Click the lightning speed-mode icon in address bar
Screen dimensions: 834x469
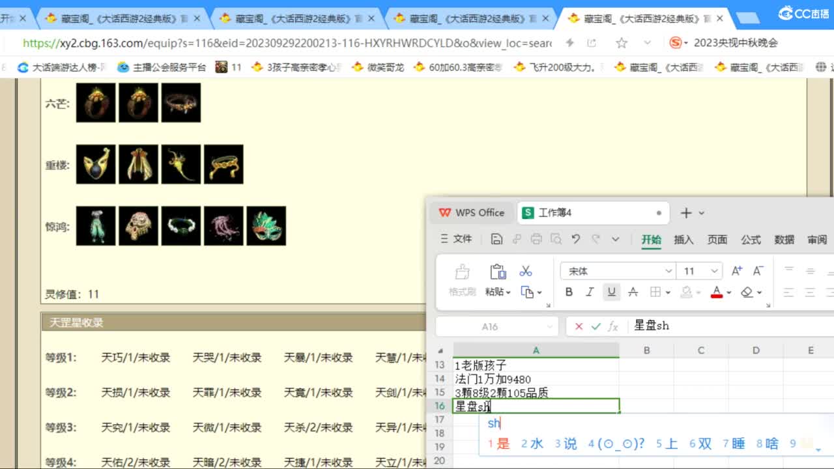pos(569,43)
